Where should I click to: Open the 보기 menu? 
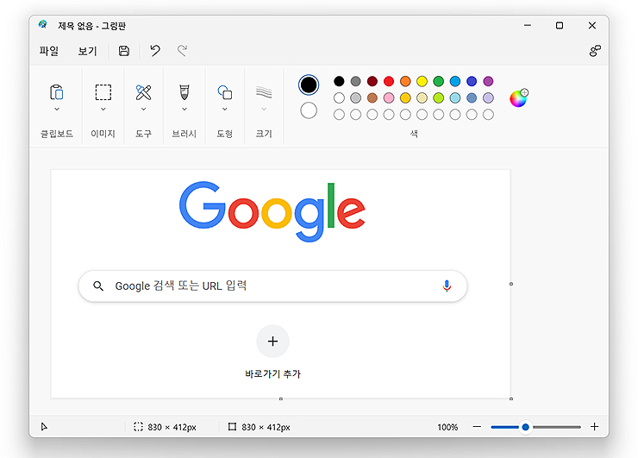point(87,51)
